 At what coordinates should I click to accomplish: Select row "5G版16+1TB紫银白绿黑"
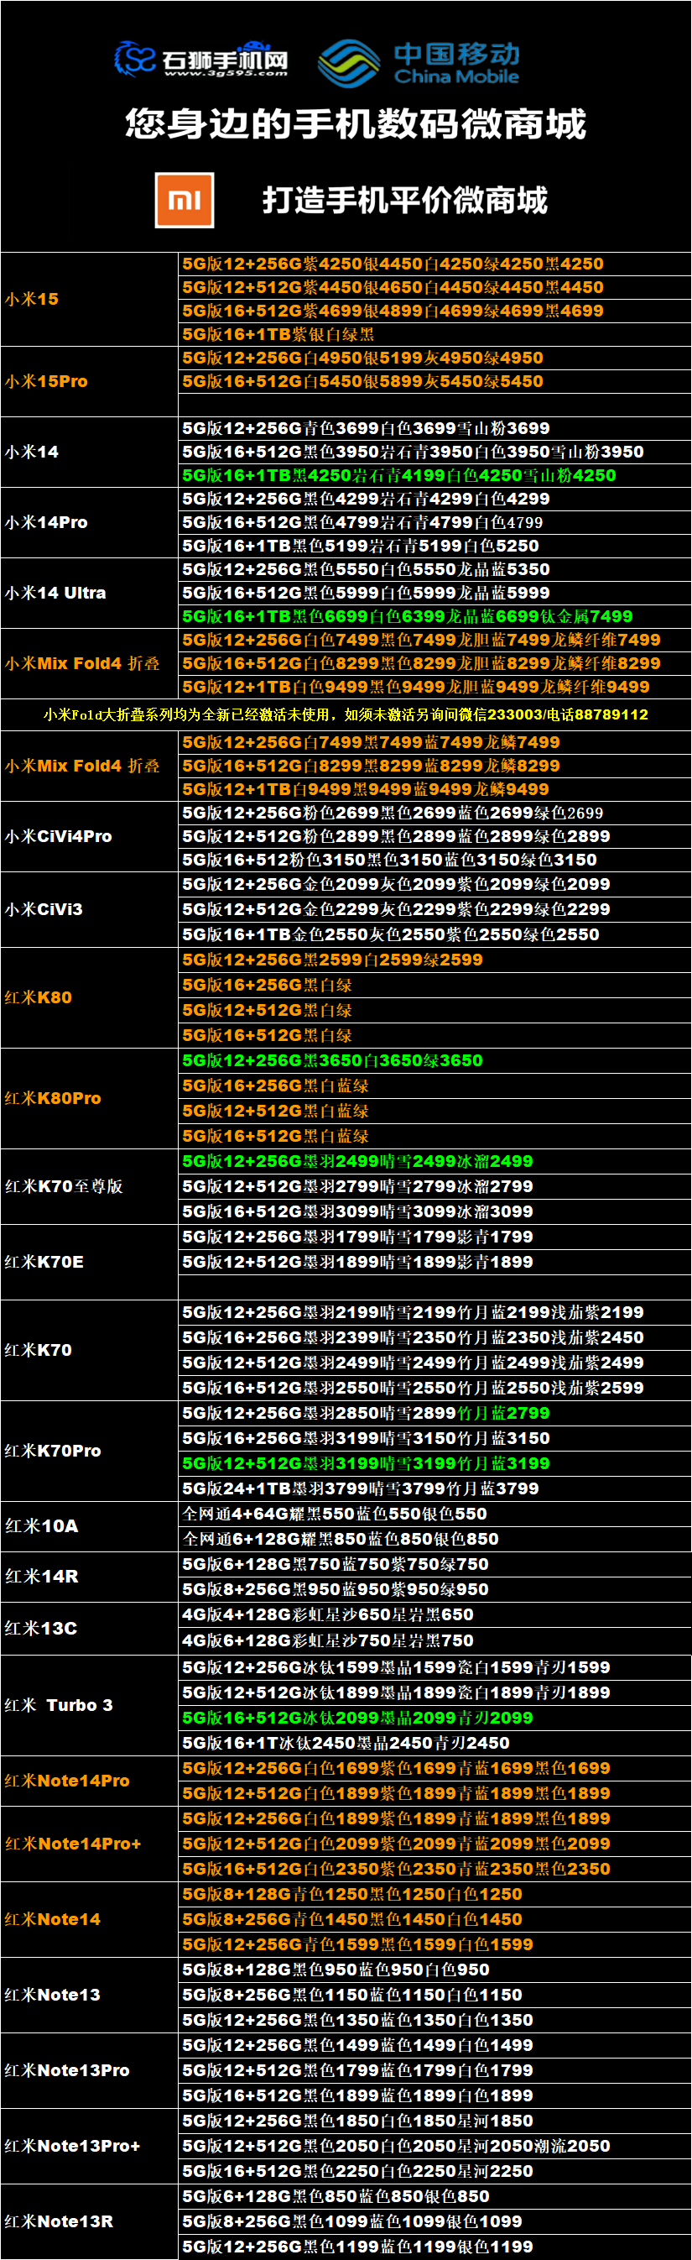coord(435,334)
